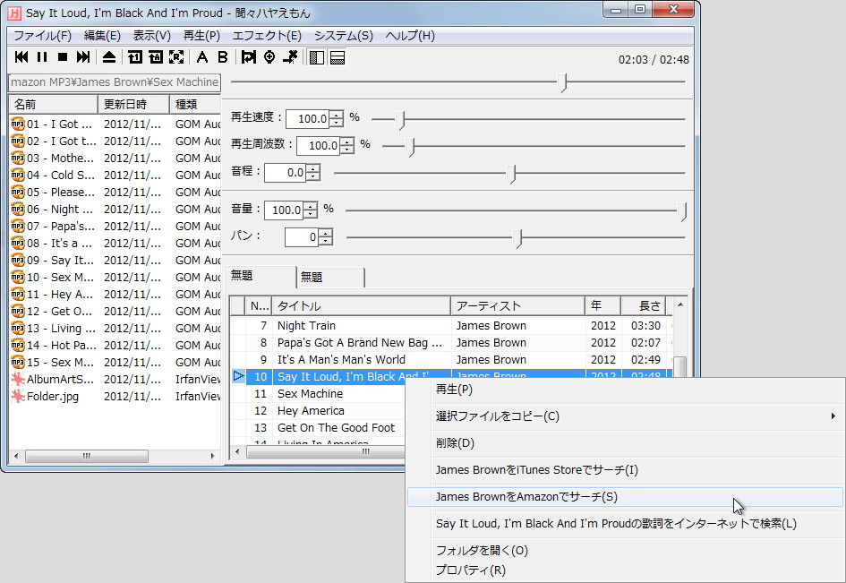The image size is (846, 583).
Task: Open the 再生(P) menu in menu bar
Action: point(201,36)
